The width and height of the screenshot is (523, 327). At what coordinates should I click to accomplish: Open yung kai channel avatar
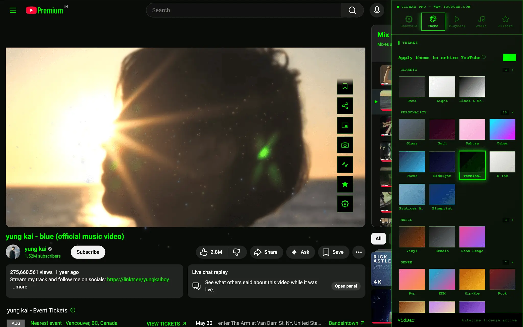(x=13, y=252)
